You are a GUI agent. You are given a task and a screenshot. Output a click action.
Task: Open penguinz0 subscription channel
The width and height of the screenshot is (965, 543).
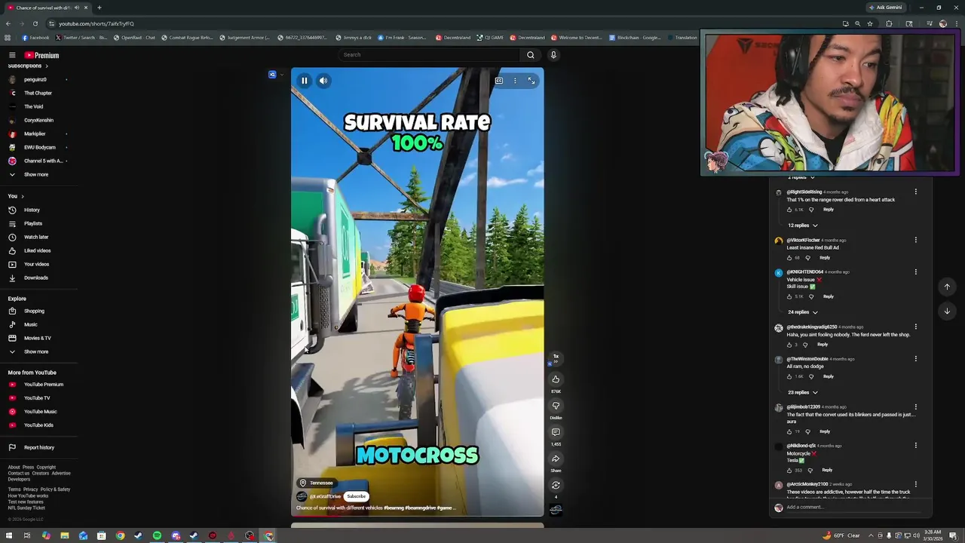35,79
